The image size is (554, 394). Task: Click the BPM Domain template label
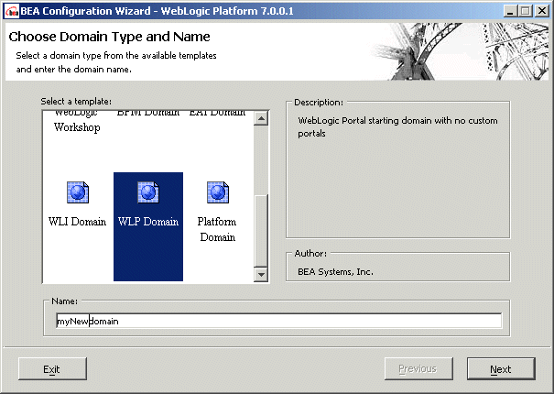coord(148,114)
